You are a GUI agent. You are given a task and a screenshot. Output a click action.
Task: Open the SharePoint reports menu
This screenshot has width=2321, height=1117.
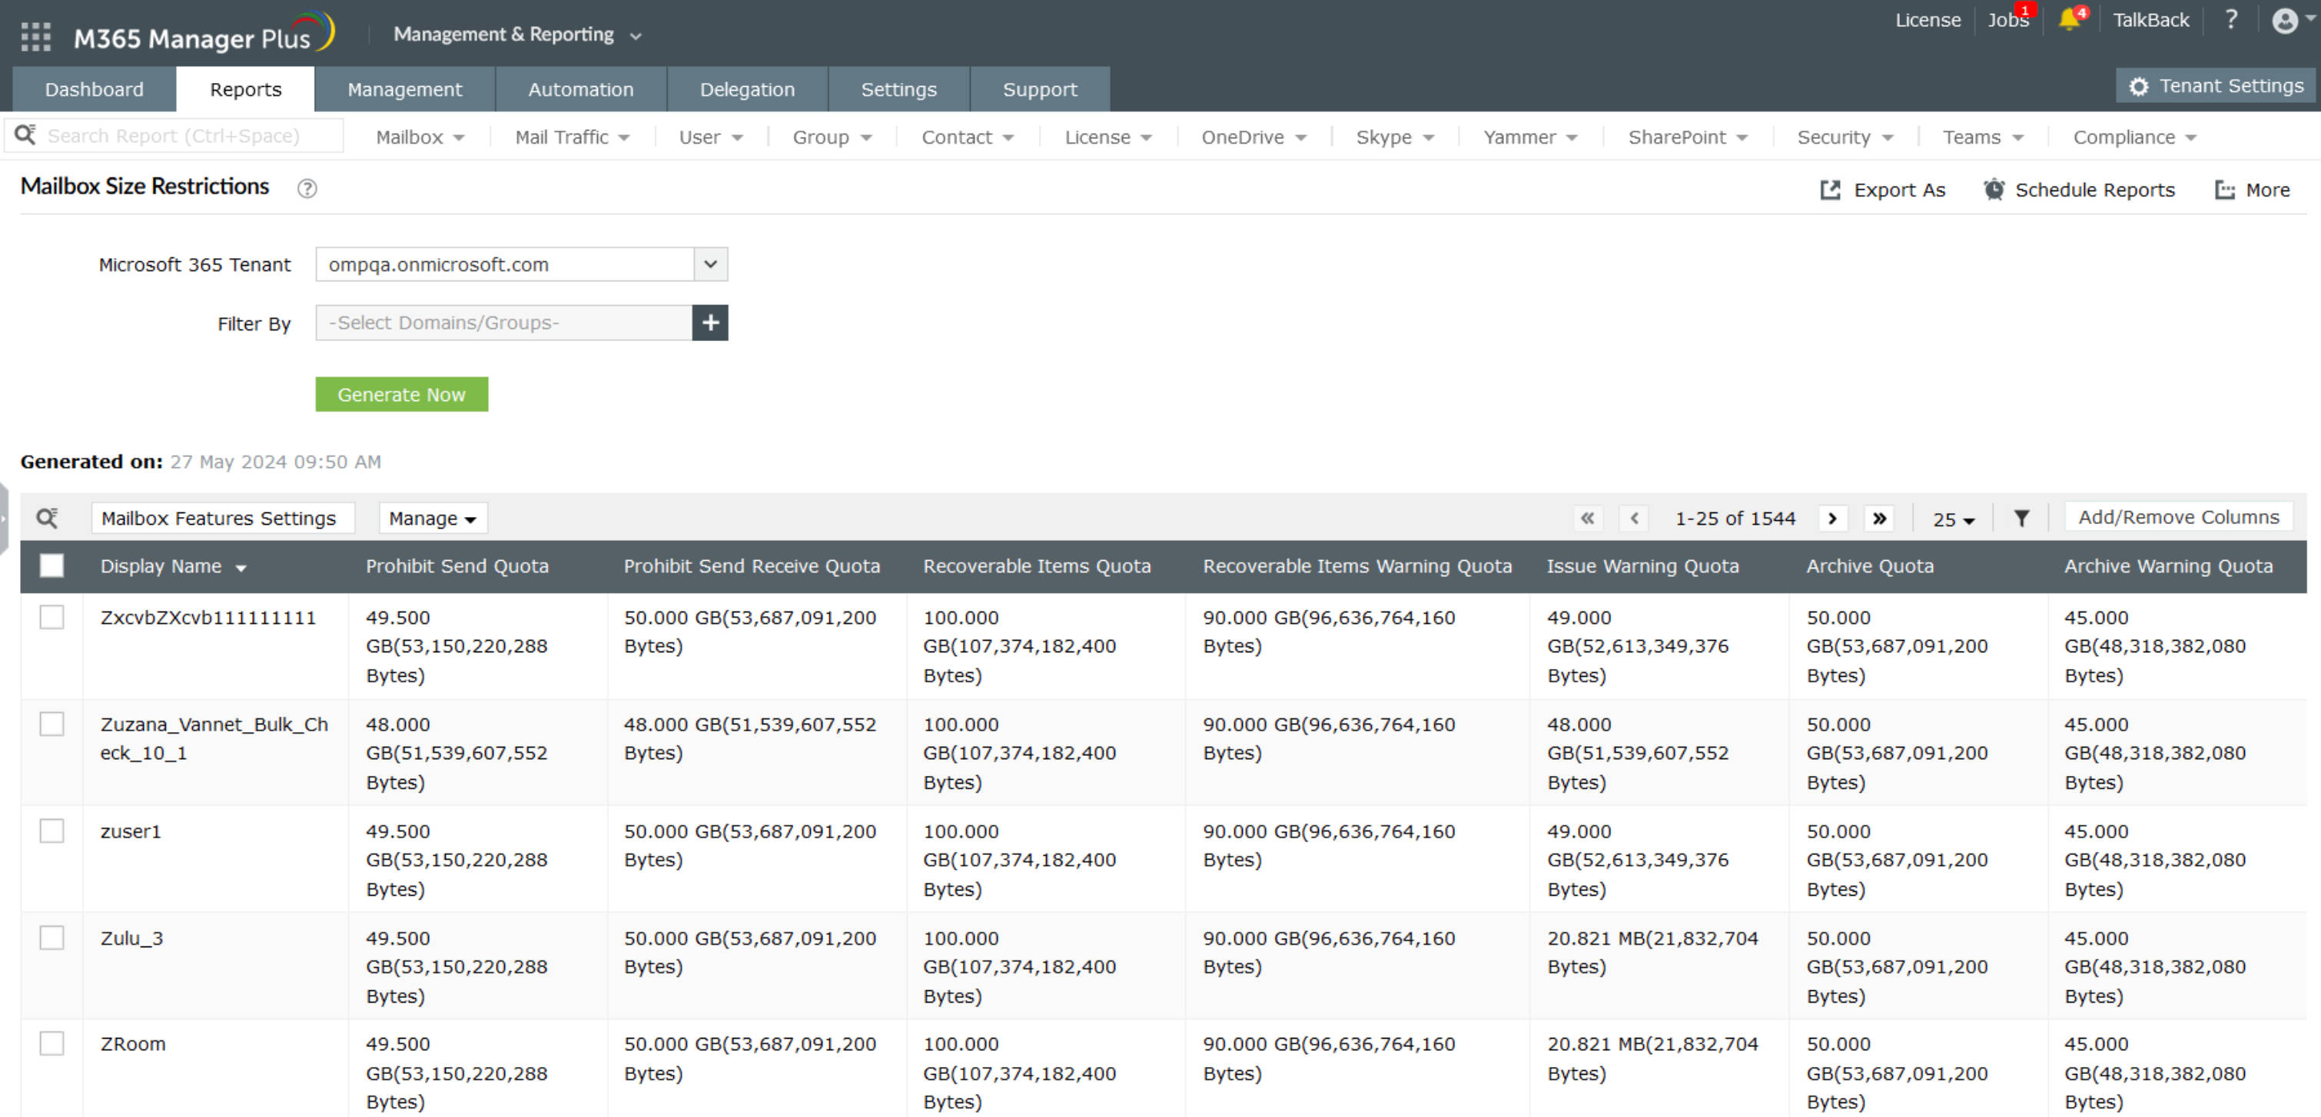1687,137
